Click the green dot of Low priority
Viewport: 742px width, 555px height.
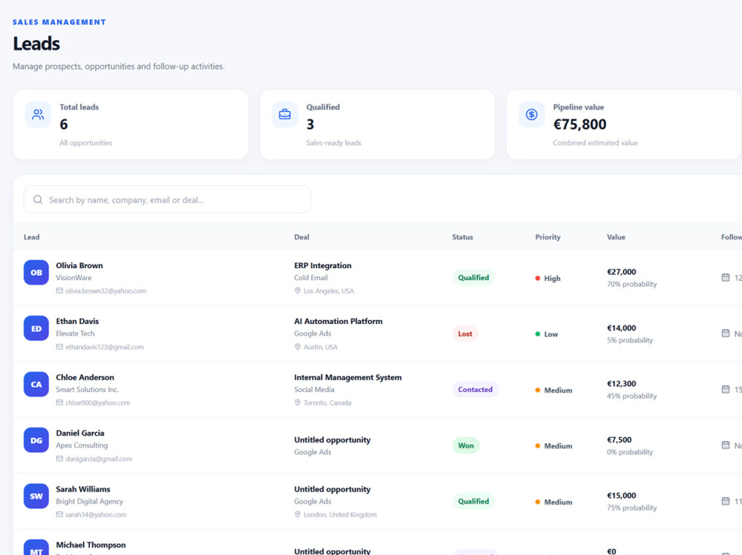pyautogui.click(x=537, y=333)
